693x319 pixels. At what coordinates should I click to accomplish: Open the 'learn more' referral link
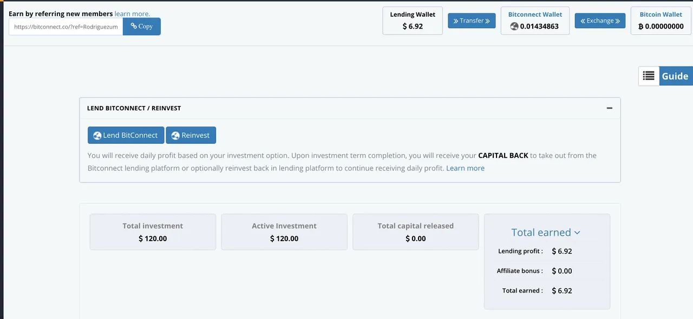(x=132, y=14)
